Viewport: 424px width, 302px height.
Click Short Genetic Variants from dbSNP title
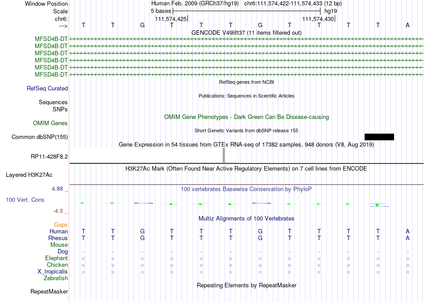pyautogui.click(x=246, y=131)
